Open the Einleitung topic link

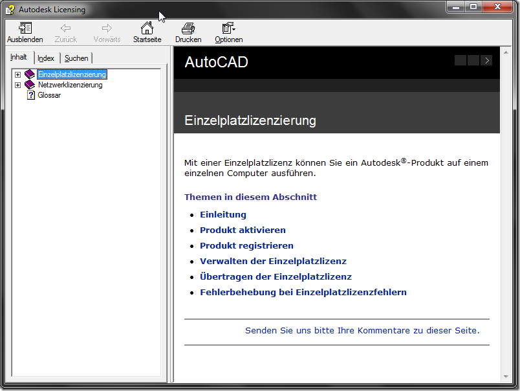(223, 215)
